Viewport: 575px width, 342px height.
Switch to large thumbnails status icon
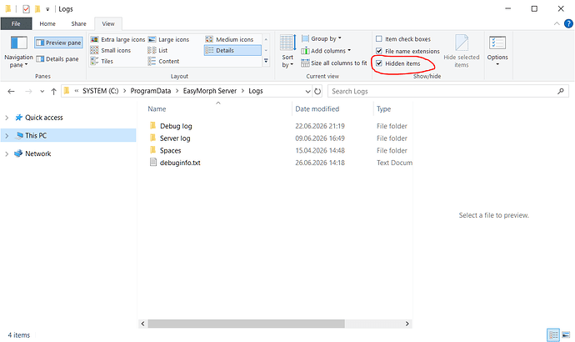566,334
